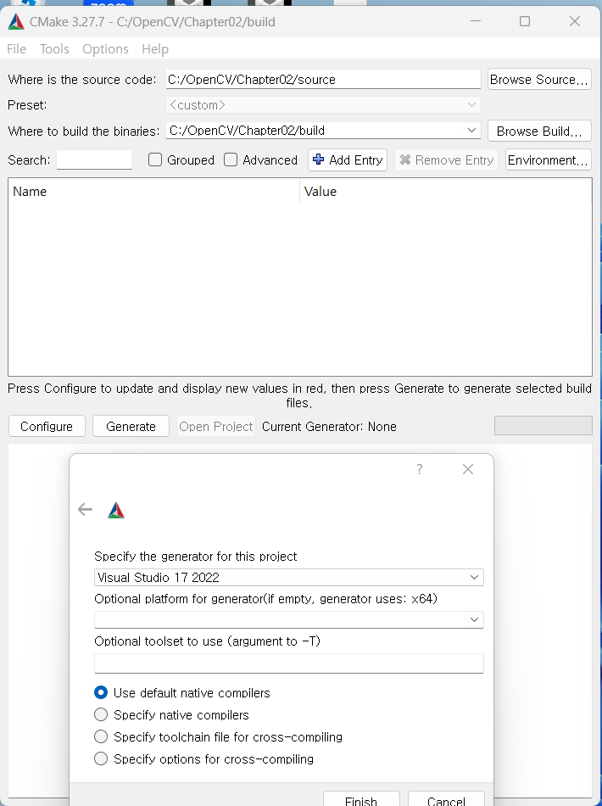Click the Environment button
602x806 pixels.
[x=548, y=160]
